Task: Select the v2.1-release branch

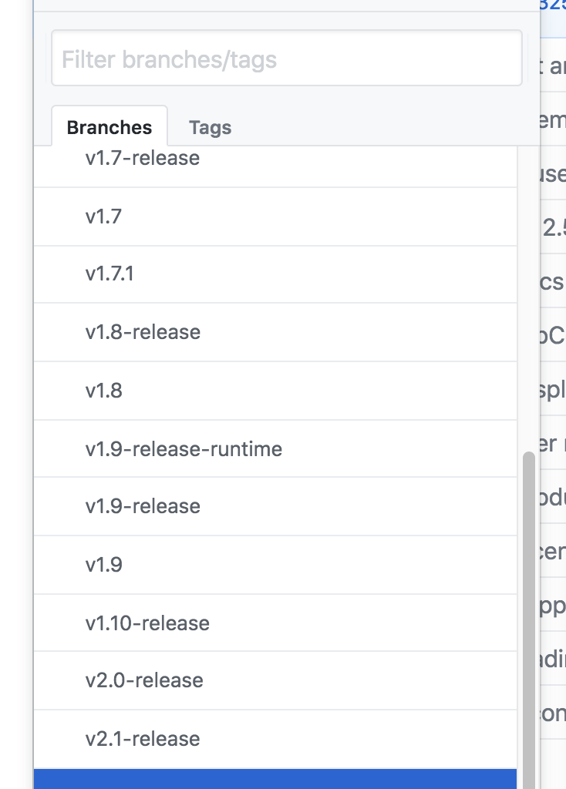Action: (143, 739)
